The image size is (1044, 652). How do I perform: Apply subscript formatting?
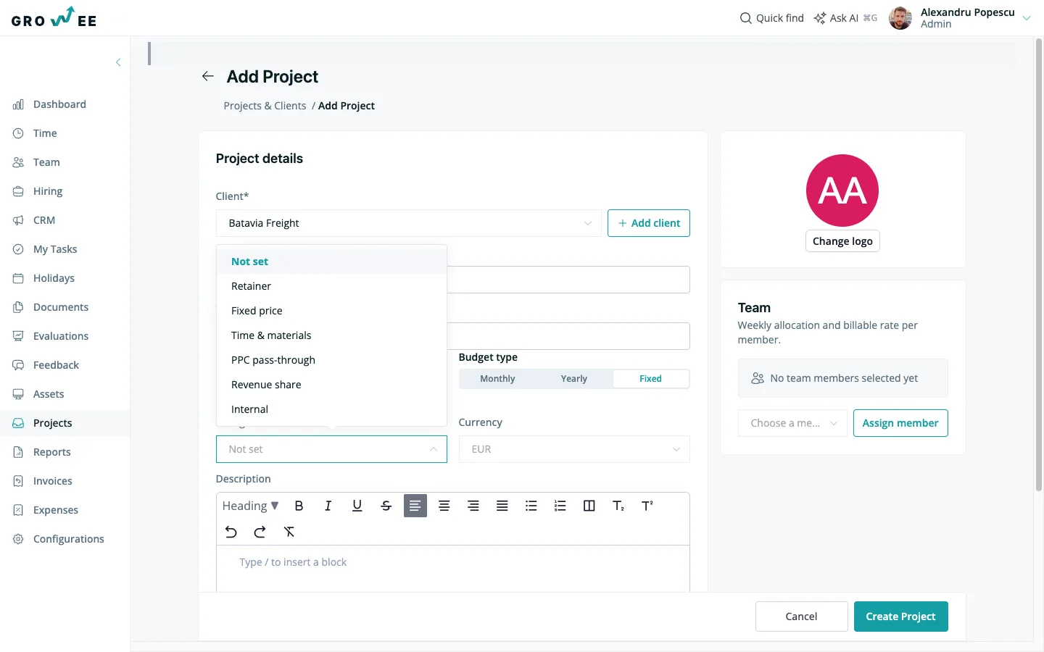[x=618, y=506]
